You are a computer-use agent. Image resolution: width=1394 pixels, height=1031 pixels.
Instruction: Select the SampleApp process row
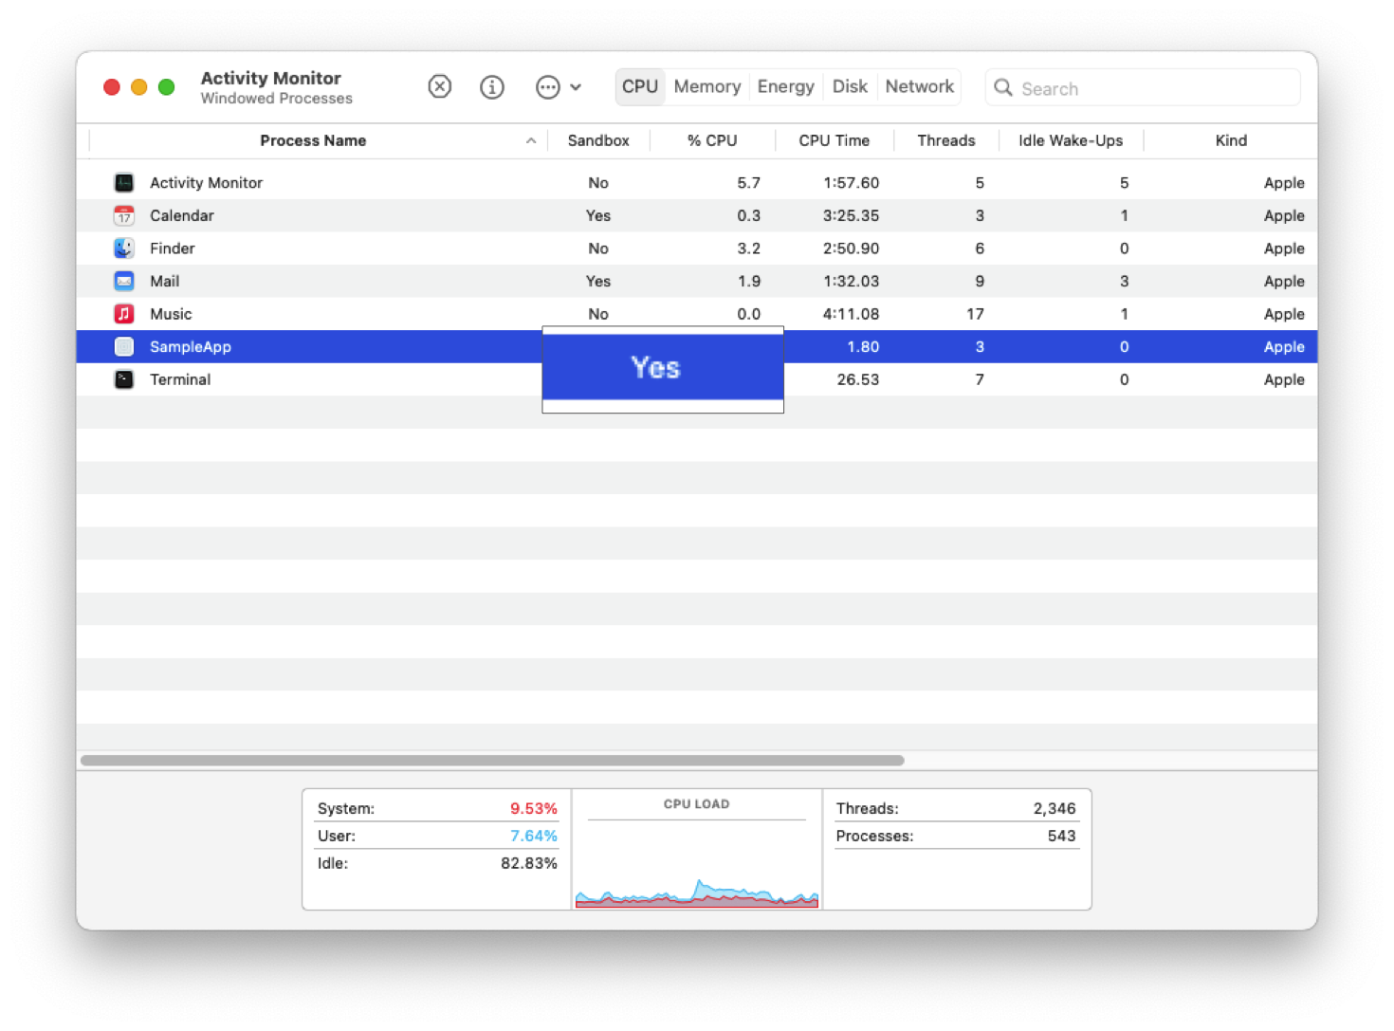(x=284, y=347)
